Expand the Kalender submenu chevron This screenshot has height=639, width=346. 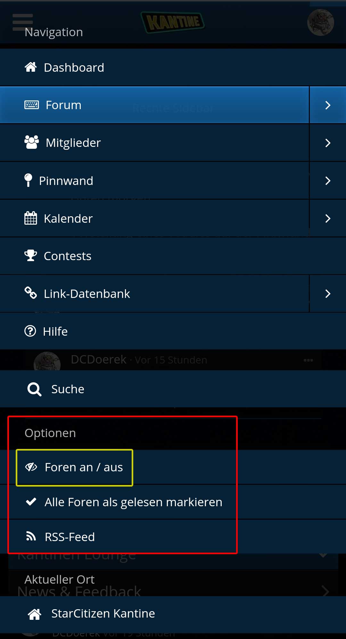pyautogui.click(x=327, y=219)
